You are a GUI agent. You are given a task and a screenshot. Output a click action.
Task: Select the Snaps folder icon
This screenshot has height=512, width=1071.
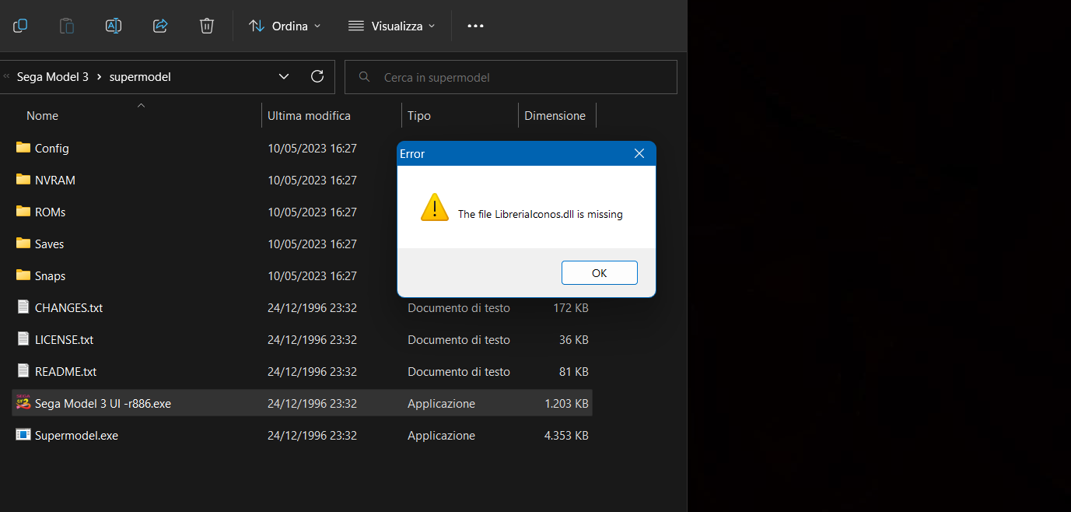click(x=23, y=275)
